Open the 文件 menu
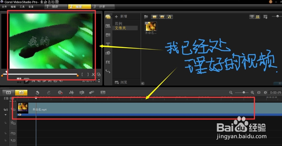 (4, 7)
